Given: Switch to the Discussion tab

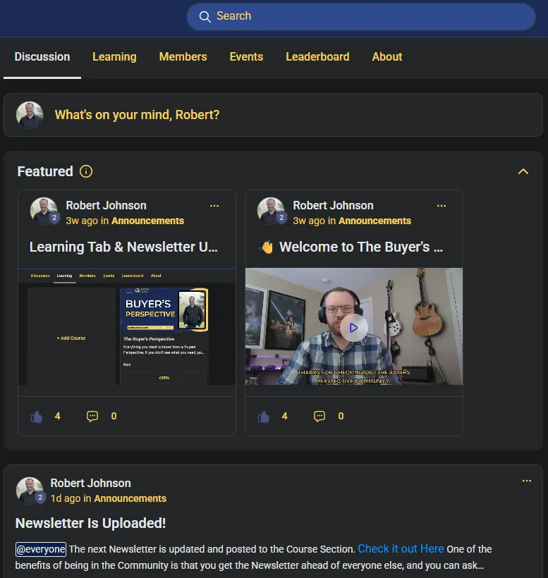Looking at the screenshot, I should tap(42, 57).
